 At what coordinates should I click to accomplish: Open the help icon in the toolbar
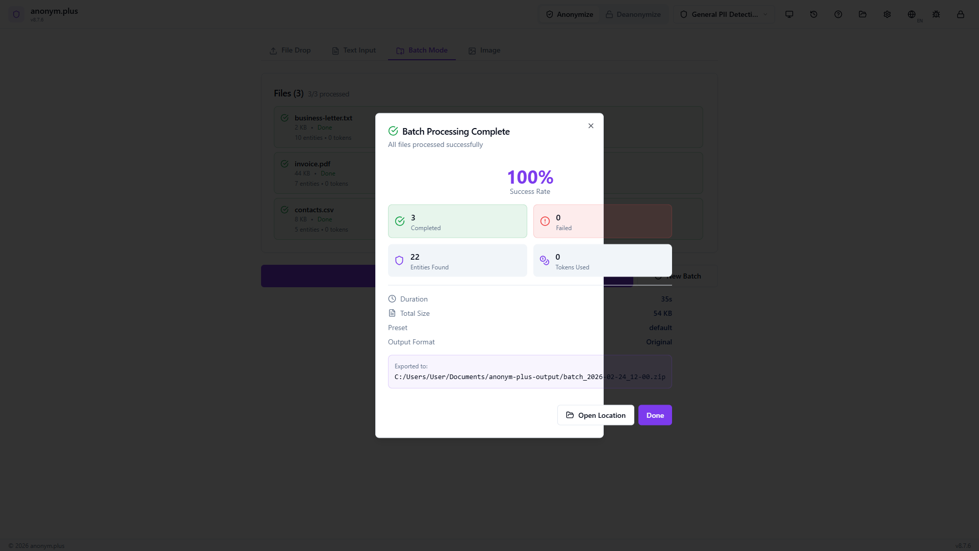[838, 14]
